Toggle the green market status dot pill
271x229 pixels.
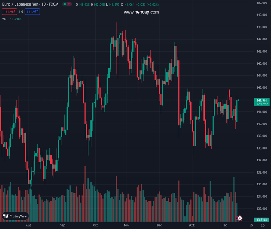(67, 5)
